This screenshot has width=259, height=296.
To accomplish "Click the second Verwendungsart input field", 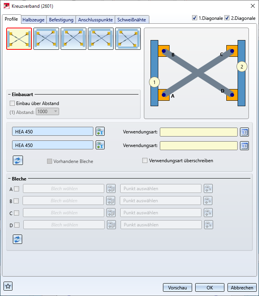I will coord(199,145).
